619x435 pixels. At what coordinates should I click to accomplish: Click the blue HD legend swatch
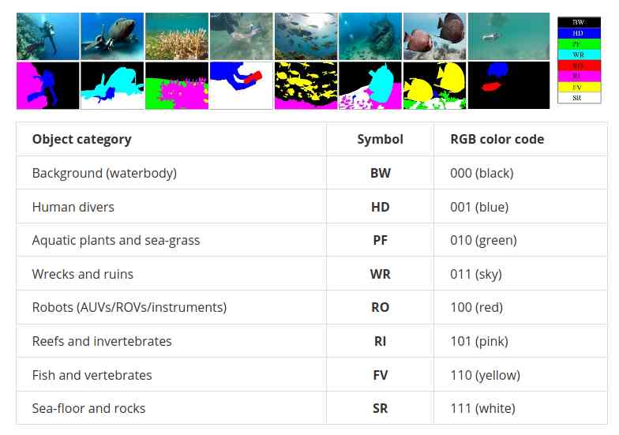[580, 33]
